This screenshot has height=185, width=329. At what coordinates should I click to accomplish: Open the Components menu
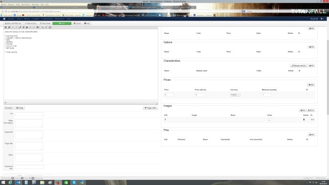[x=47, y=18]
